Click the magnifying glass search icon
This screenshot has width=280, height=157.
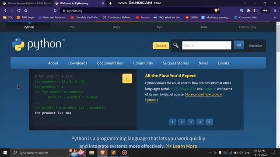pyautogui.click(x=176, y=45)
